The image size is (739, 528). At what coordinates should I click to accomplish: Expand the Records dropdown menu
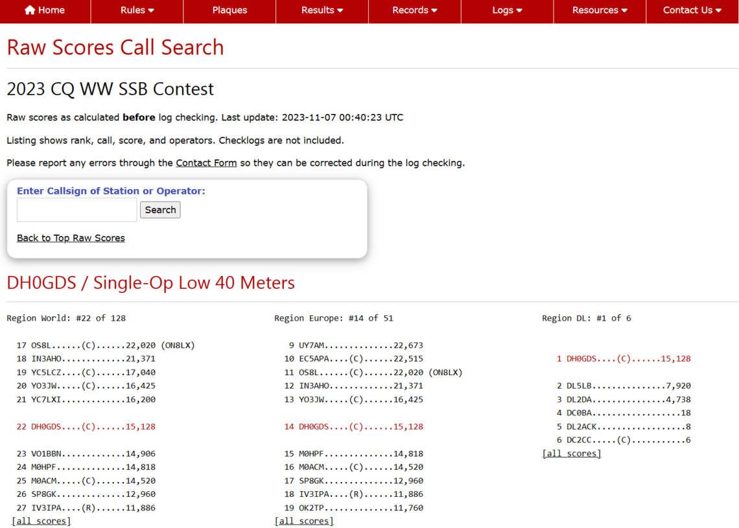coord(415,10)
